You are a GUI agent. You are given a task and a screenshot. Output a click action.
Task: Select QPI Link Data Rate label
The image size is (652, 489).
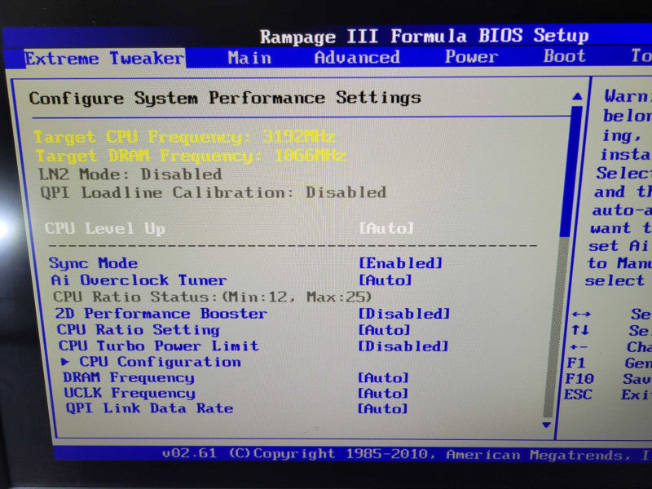pos(149,408)
